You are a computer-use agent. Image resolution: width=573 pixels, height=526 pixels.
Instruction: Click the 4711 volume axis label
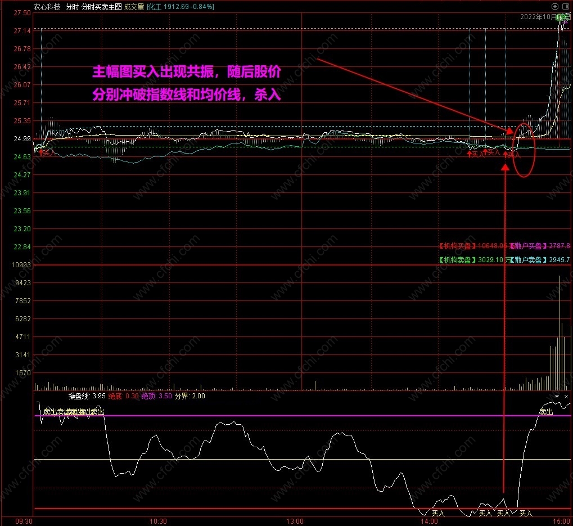point(23,336)
